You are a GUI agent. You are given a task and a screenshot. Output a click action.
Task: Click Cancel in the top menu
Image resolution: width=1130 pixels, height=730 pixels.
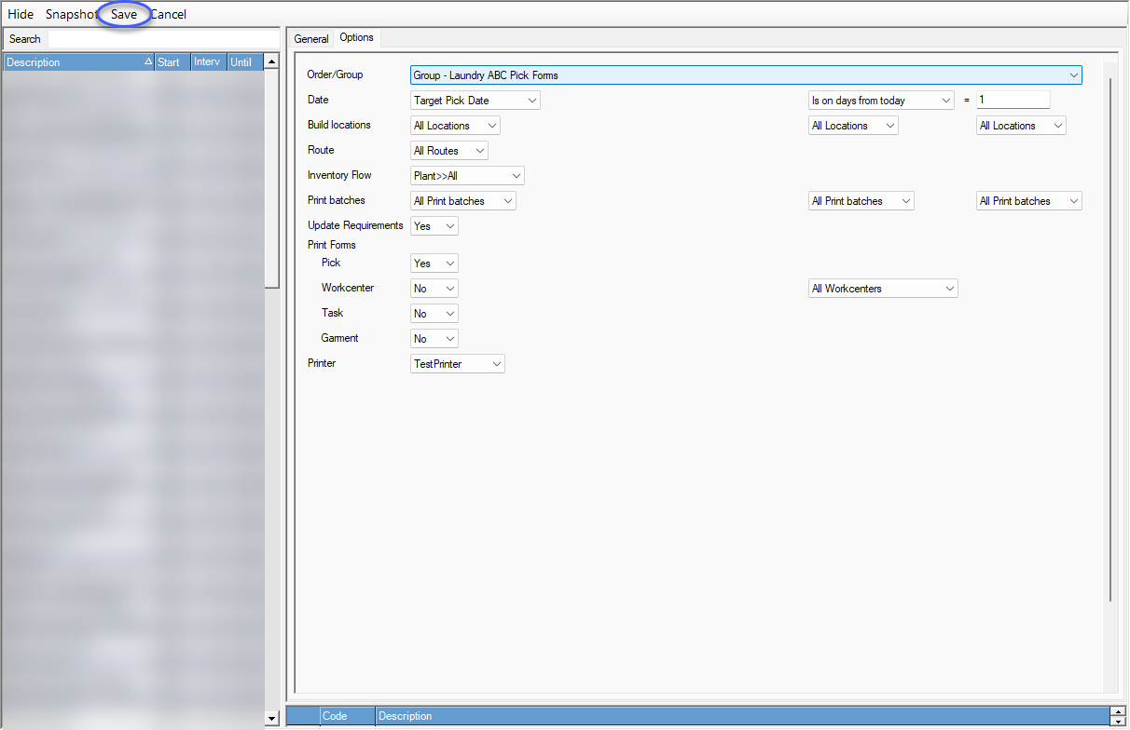(x=168, y=14)
